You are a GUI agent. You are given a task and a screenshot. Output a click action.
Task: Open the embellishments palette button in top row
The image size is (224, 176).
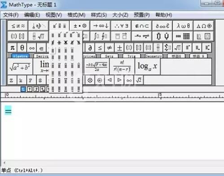coord(59,26)
